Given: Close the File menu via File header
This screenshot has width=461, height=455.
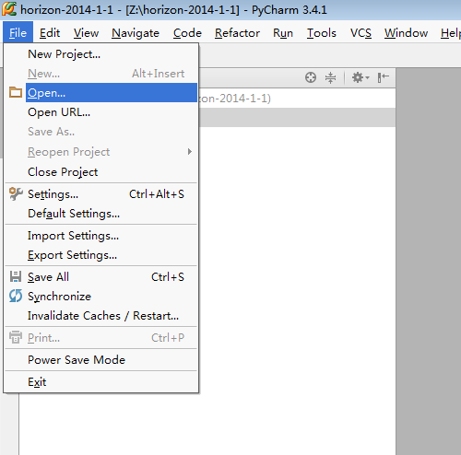Looking at the screenshot, I should 18,32.
